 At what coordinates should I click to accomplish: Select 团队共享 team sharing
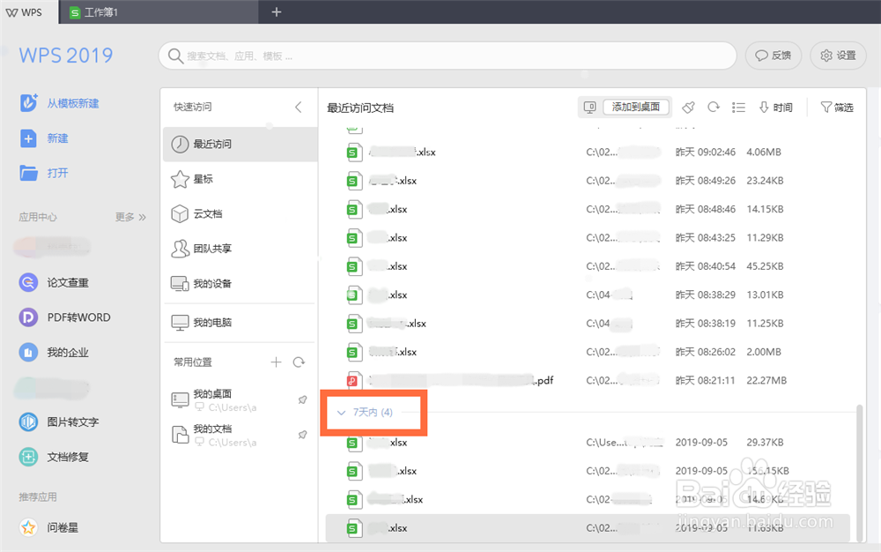coord(241,249)
